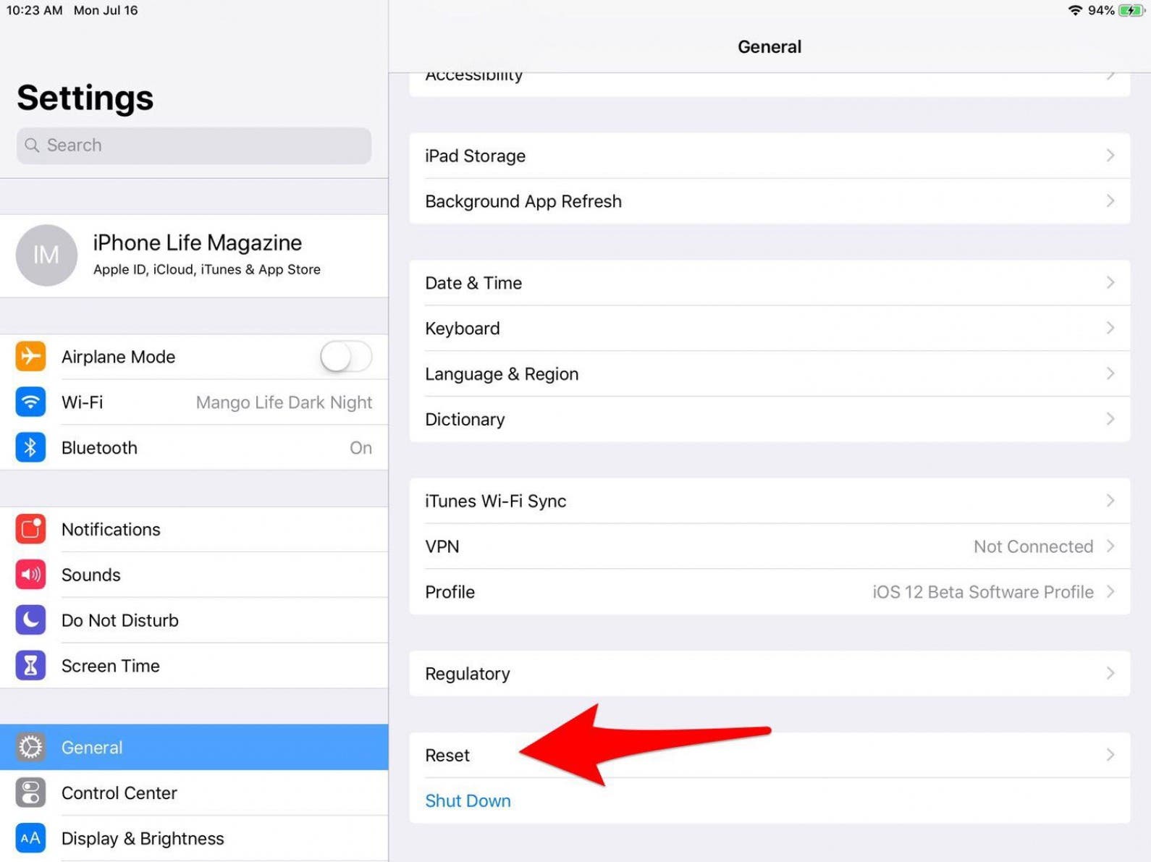
Task: Tap the Bluetooth icon in sidebar
Action: click(x=30, y=447)
